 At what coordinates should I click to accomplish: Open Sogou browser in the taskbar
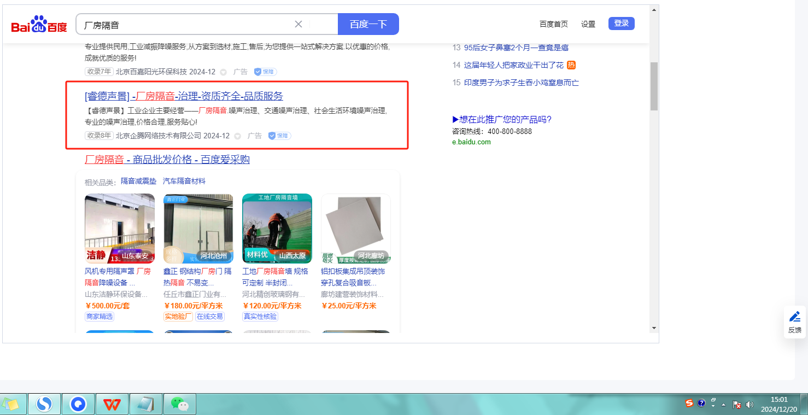[x=44, y=404]
